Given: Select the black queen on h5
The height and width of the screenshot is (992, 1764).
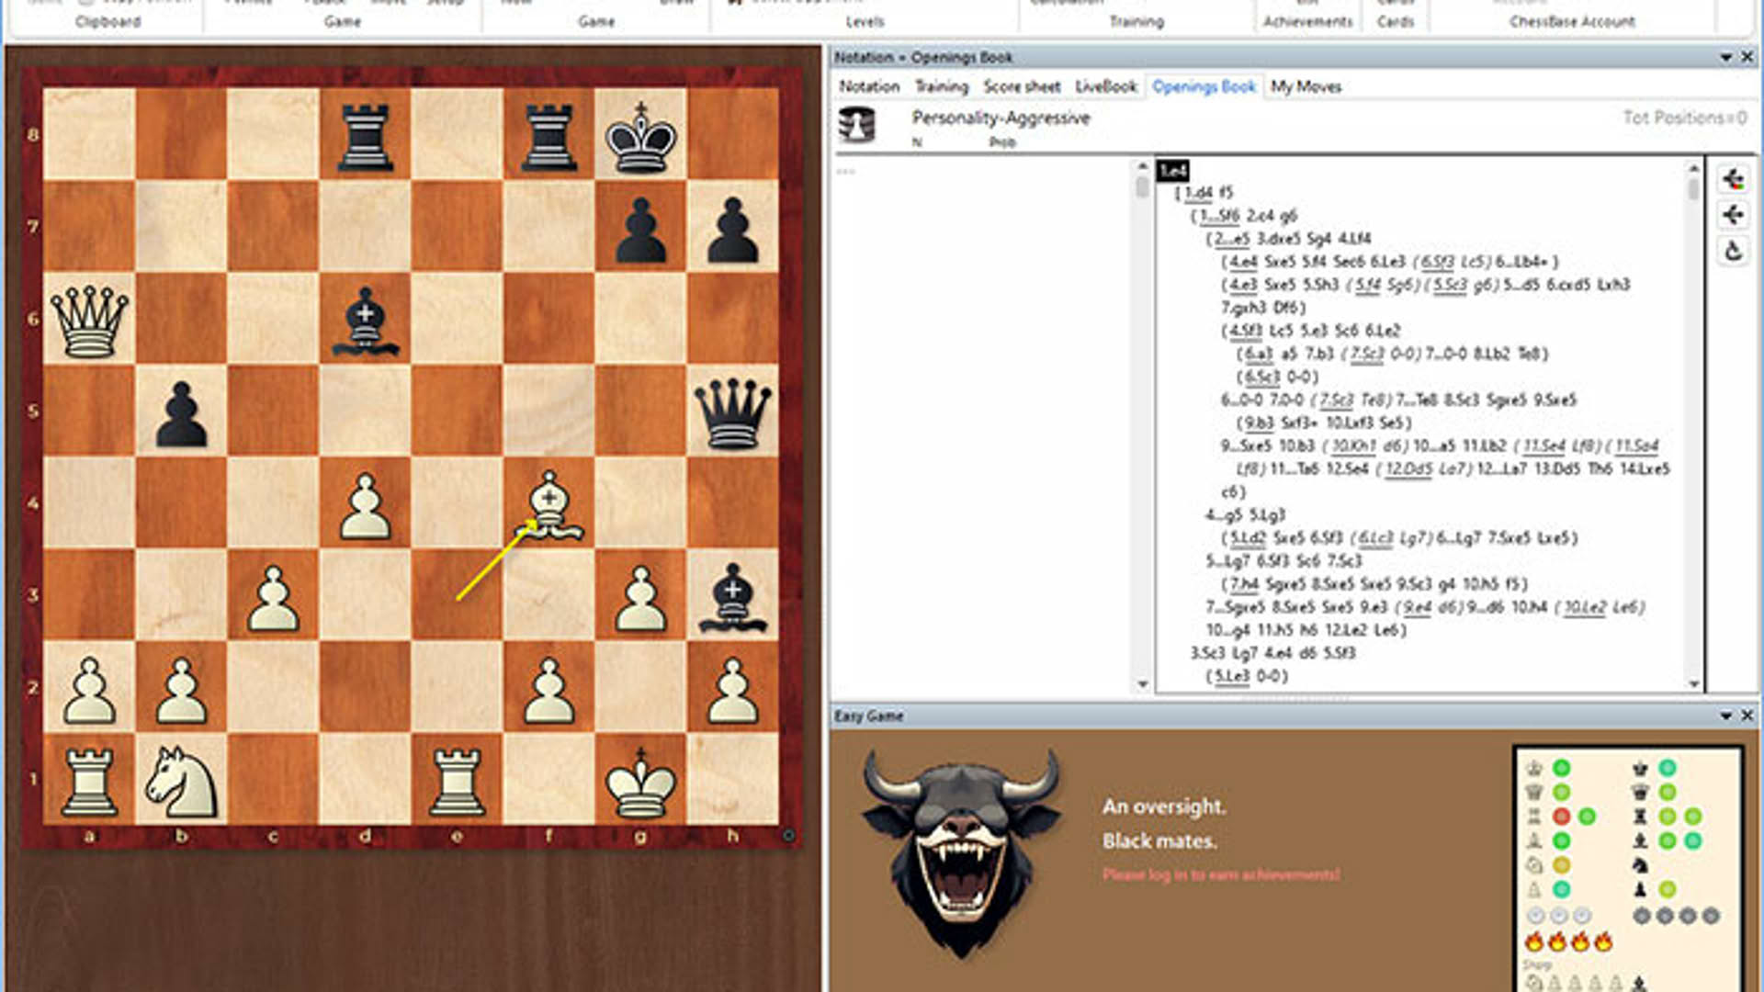Looking at the screenshot, I should (x=732, y=411).
